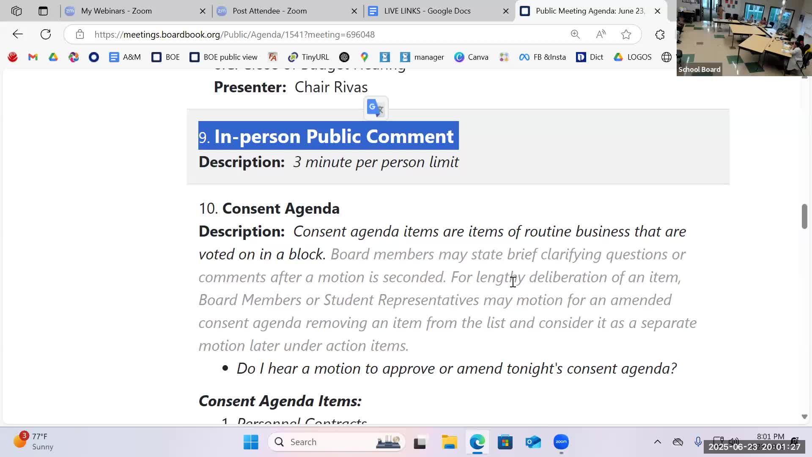Open the FB &Insta bookmark
This screenshot has width=812, height=457.
coord(543,57)
